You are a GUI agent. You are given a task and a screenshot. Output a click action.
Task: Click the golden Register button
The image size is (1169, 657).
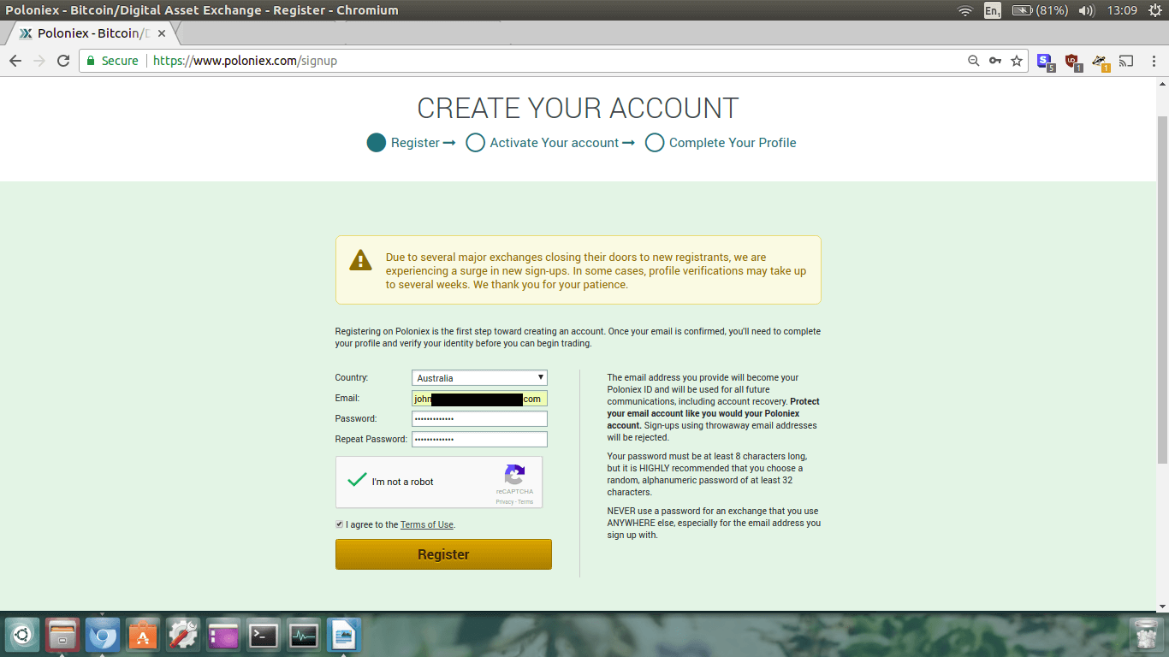tap(443, 554)
